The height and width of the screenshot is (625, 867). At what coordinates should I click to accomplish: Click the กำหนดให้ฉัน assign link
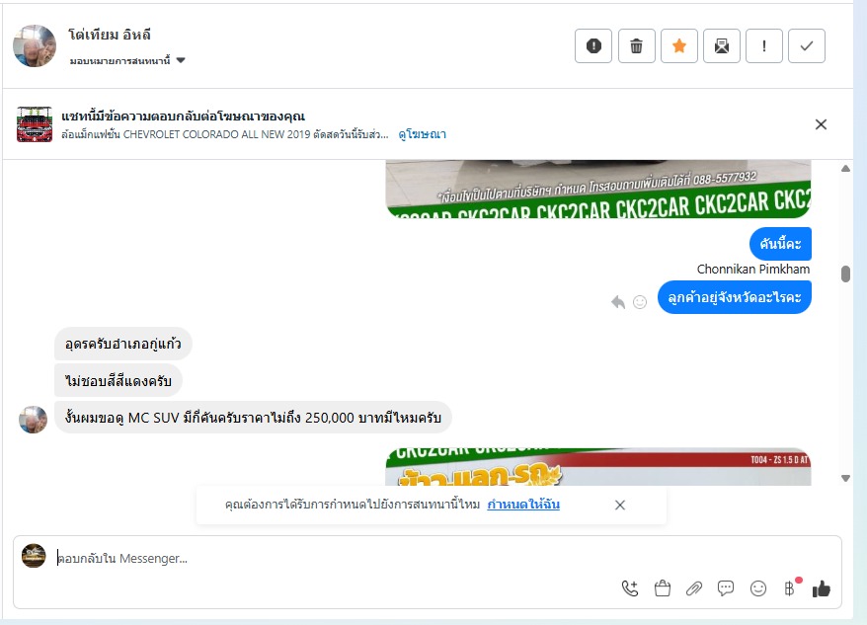coord(523,505)
